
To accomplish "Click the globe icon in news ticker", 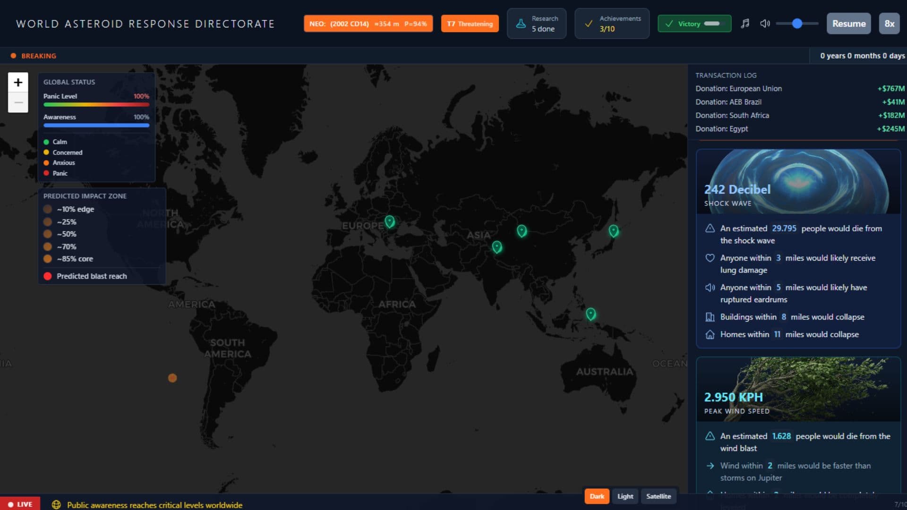I will click(x=56, y=505).
